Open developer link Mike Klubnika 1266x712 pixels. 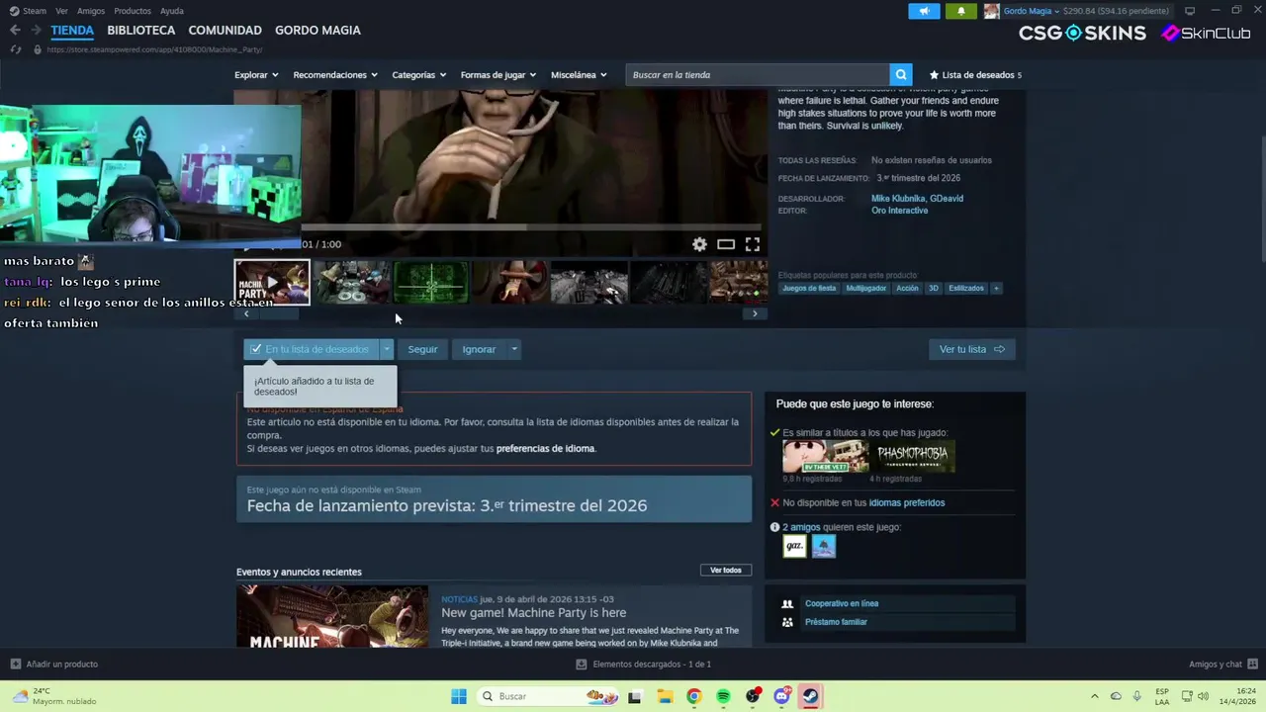898,199
